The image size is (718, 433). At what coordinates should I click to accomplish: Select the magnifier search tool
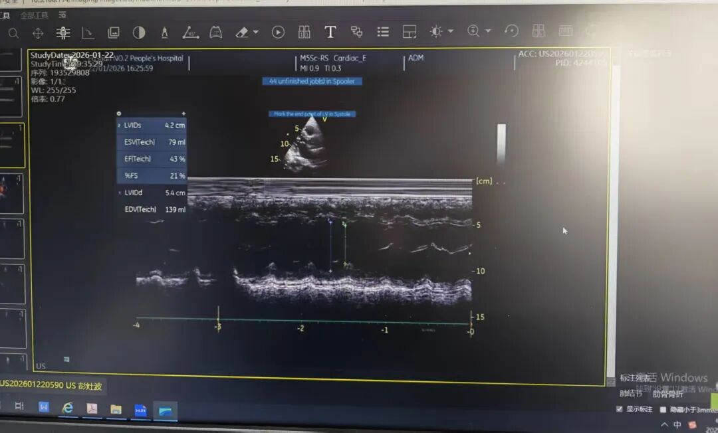click(x=13, y=33)
